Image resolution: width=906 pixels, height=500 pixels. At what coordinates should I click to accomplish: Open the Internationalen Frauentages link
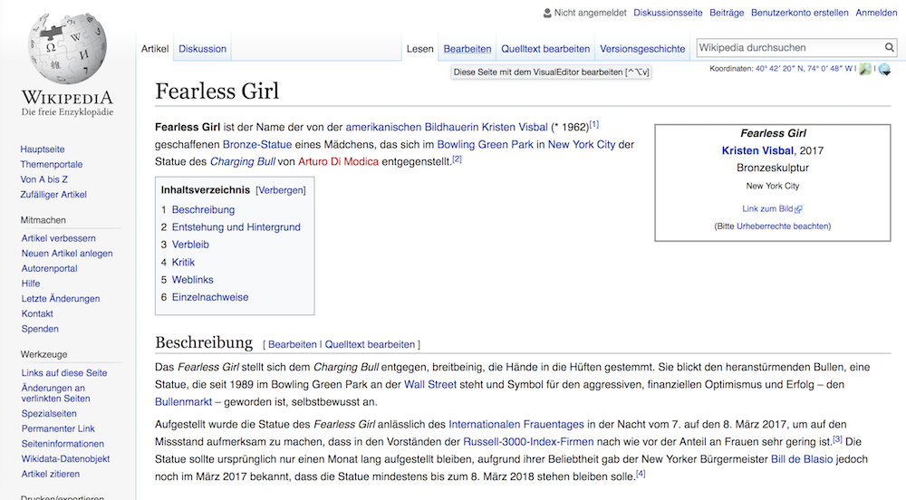tap(516, 424)
